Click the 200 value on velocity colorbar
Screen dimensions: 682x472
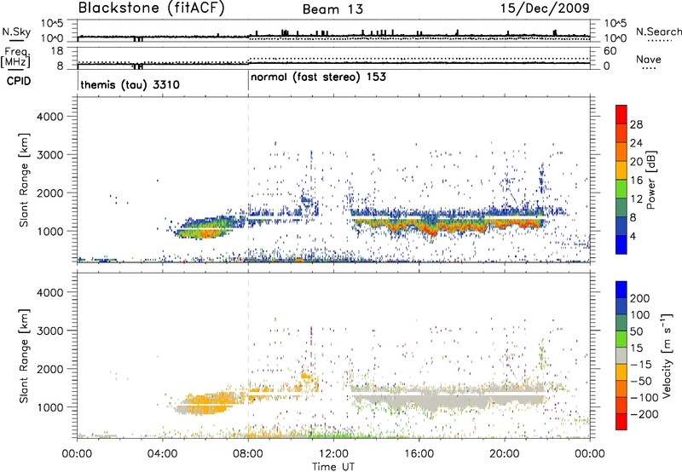640,298
